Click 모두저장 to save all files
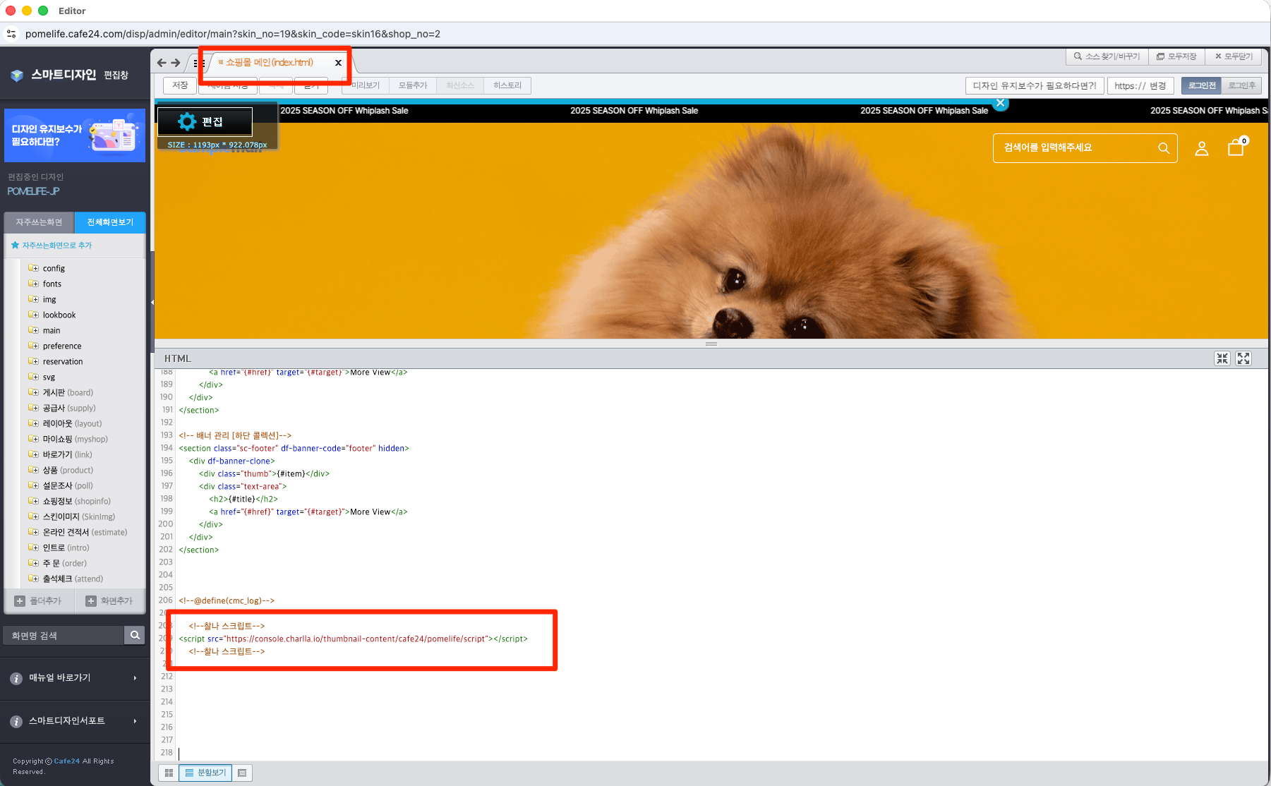The width and height of the screenshot is (1271, 786). [1176, 56]
